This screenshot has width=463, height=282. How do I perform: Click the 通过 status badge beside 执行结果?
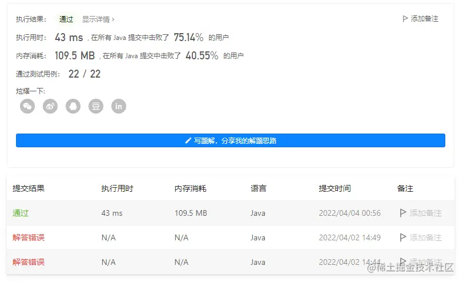click(x=66, y=19)
